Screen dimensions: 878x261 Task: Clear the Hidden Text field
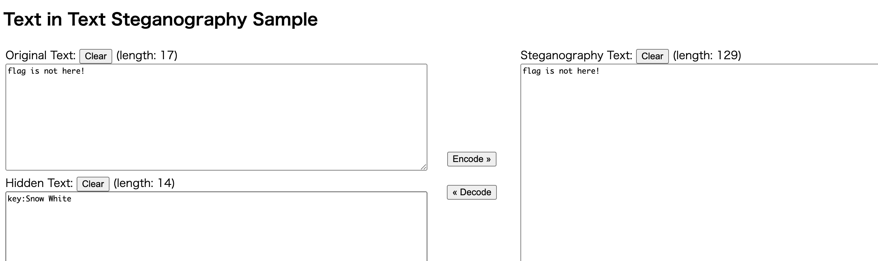pos(93,184)
